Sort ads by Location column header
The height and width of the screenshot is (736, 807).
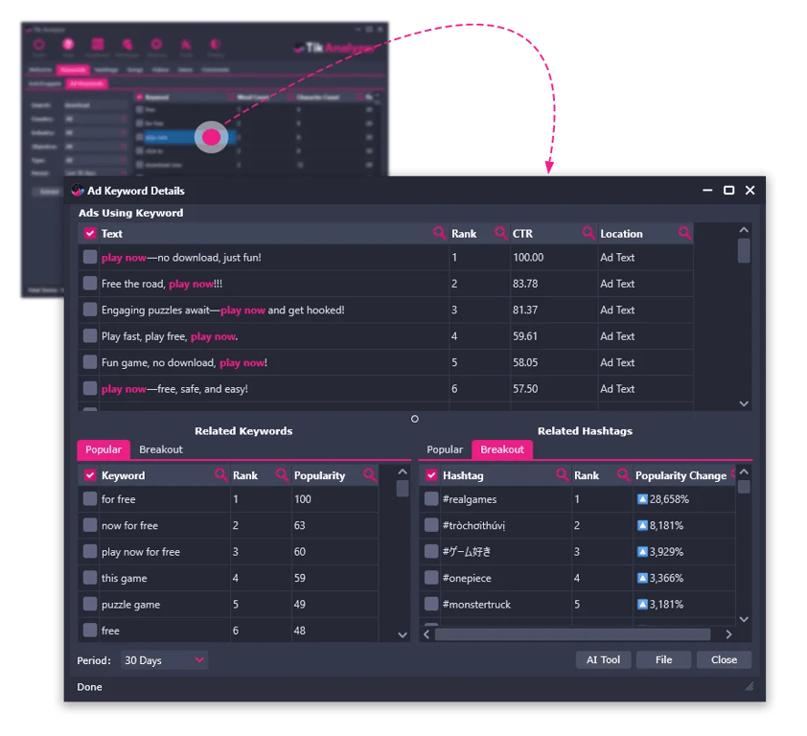click(x=621, y=233)
